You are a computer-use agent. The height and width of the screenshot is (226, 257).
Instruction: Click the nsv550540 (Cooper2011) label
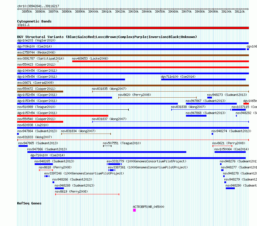36,119
